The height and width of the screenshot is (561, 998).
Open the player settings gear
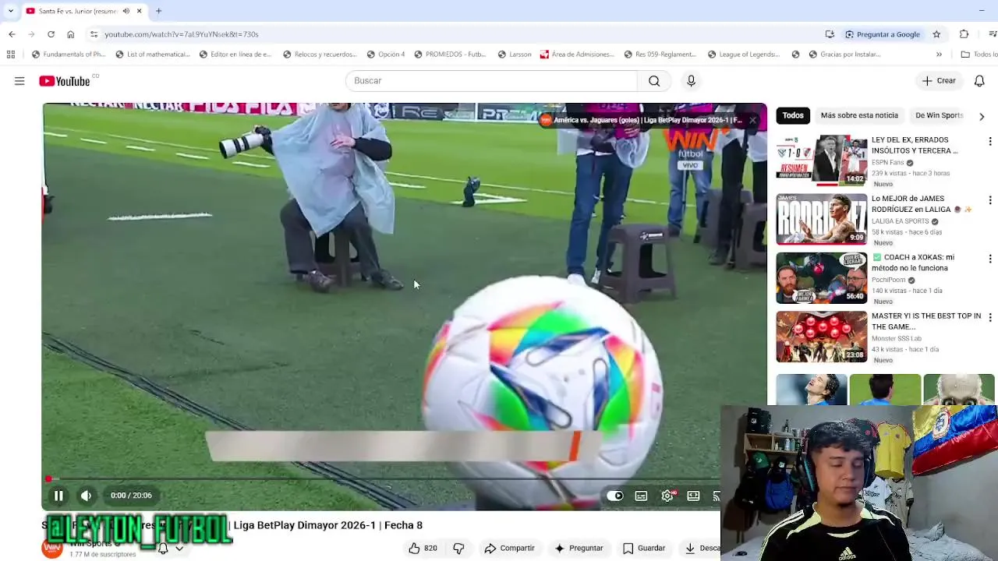coord(667,496)
